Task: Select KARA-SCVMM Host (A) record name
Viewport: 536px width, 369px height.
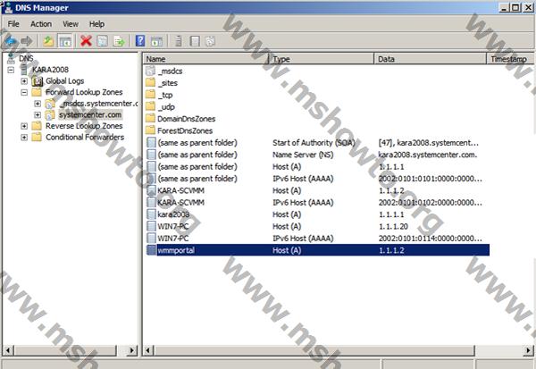Action: [180, 190]
